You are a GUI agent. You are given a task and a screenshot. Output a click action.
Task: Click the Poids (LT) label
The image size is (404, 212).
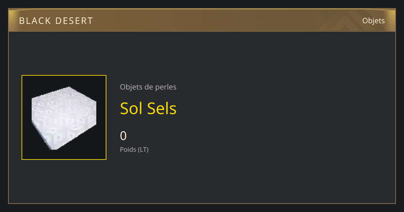(x=134, y=149)
